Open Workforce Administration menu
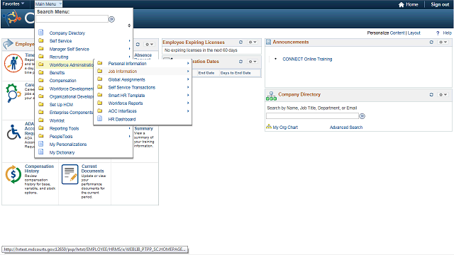454x255 pixels. coord(71,64)
